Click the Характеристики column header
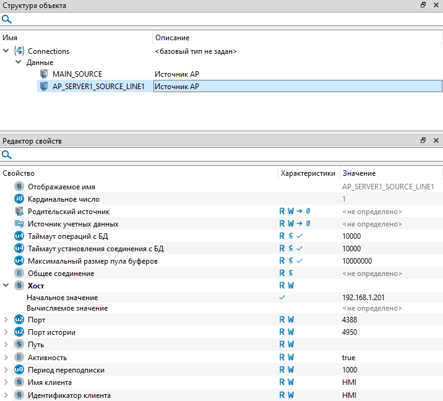The height and width of the screenshot is (401, 443). pyautogui.click(x=308, y=173)
